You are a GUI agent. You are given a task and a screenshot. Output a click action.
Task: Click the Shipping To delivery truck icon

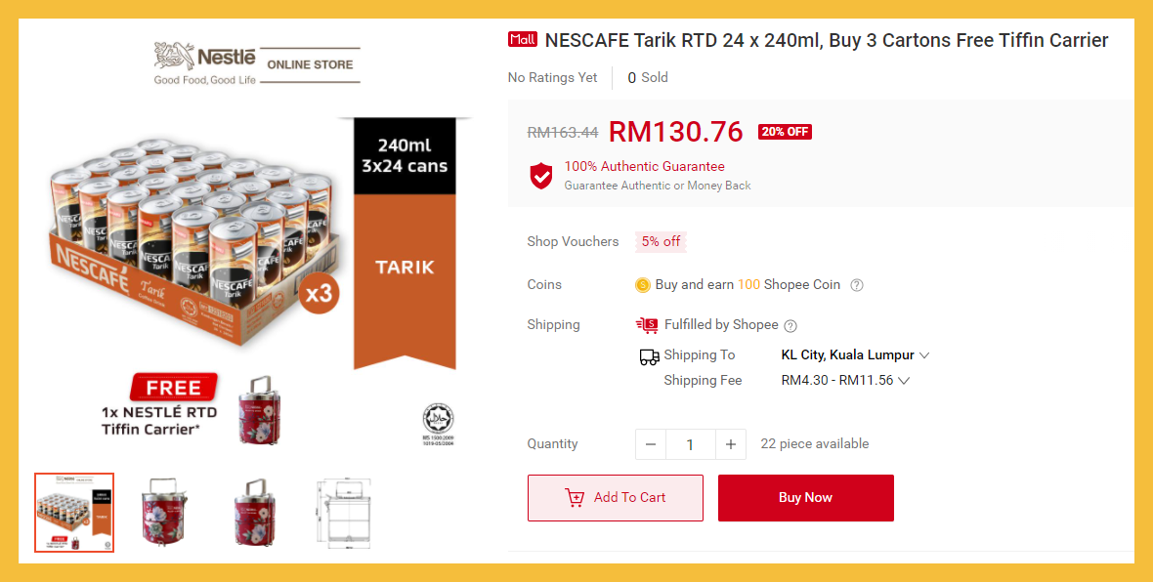point(649,356)
